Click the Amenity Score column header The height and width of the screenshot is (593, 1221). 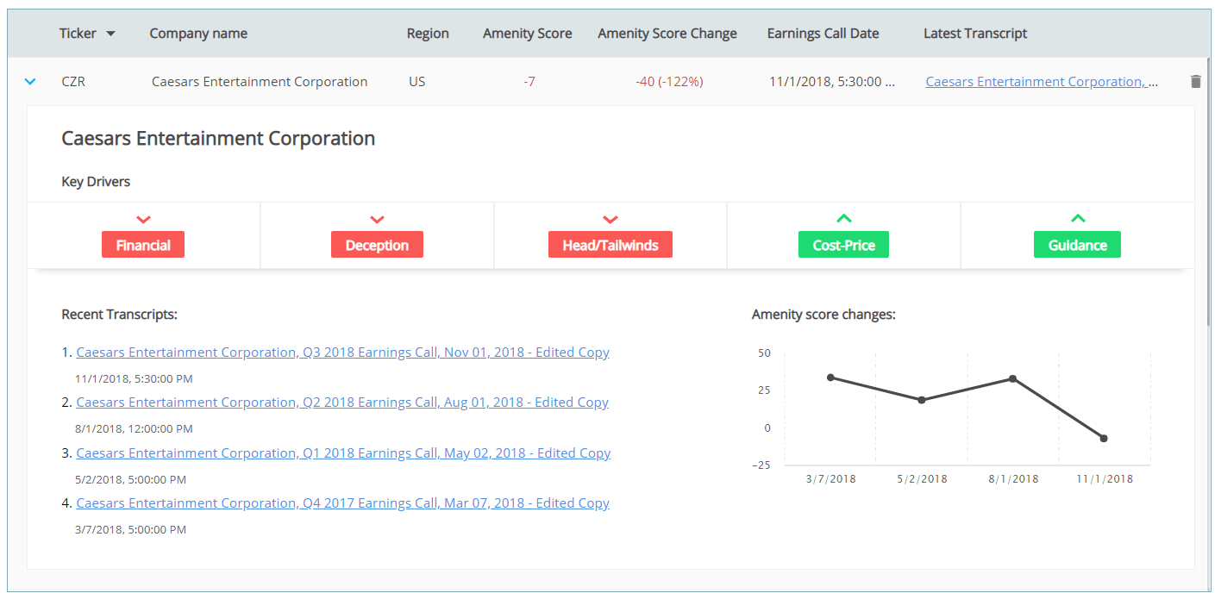pos(527,34)
